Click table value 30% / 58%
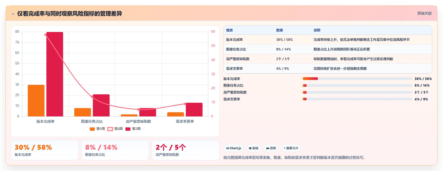Image resolution: width=443 pixels, height=171 pixels. click(x=284, y=40)
